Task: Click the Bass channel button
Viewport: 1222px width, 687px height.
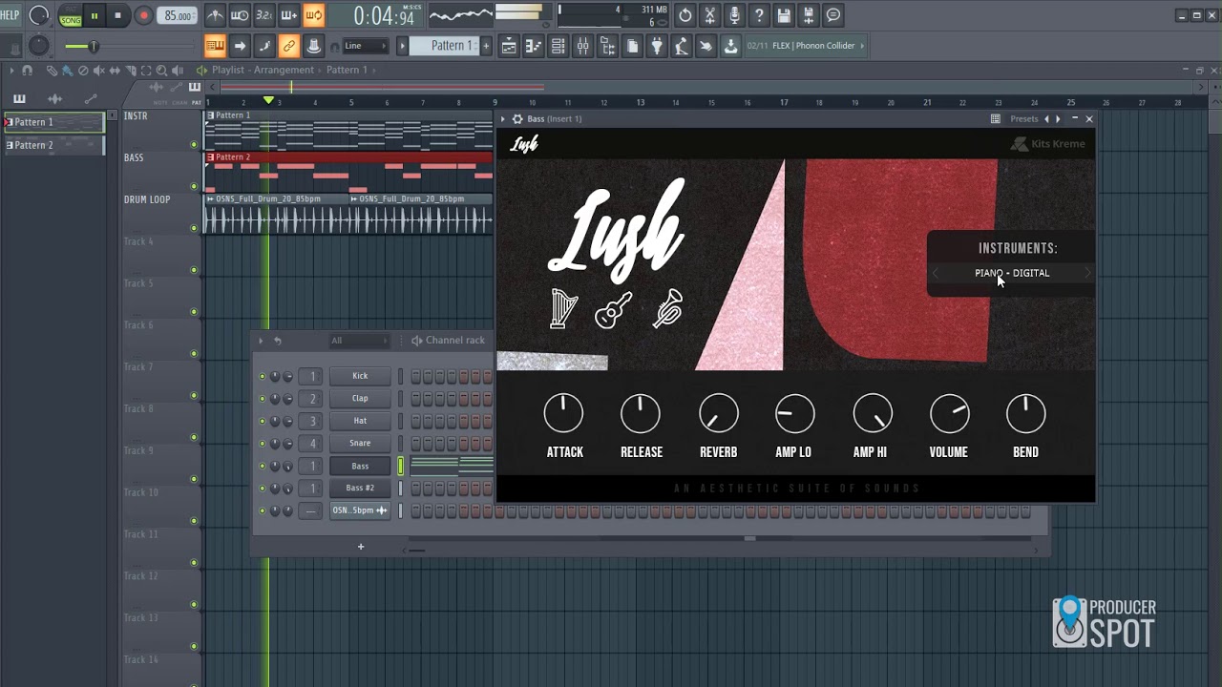Action: point(360,467)
